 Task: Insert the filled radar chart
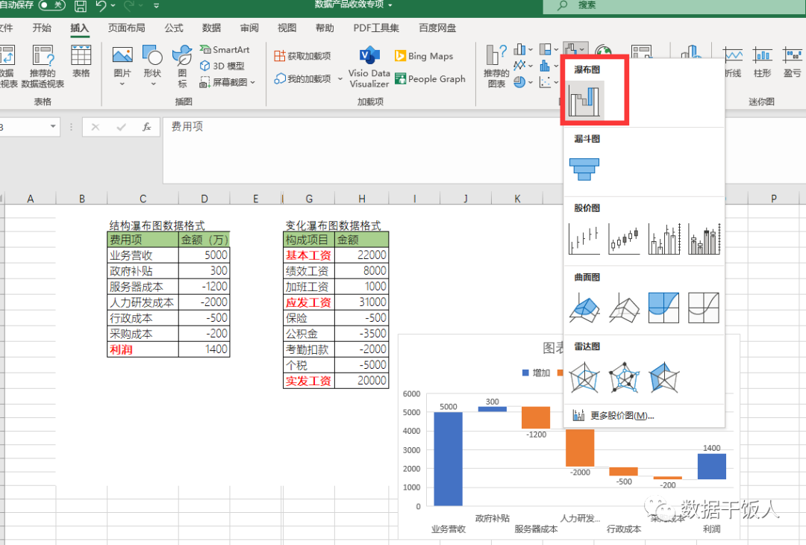point(663,377)
